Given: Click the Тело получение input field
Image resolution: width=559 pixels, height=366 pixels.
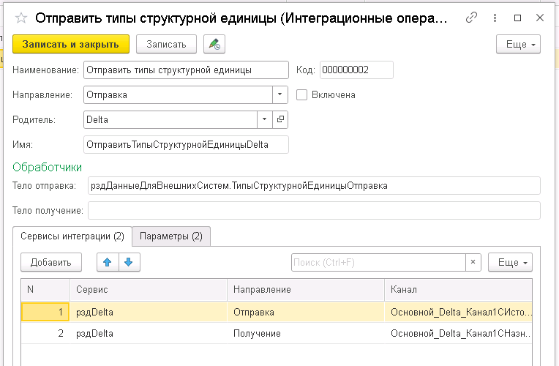Looking at the screenshot, I should coord(313,211).
